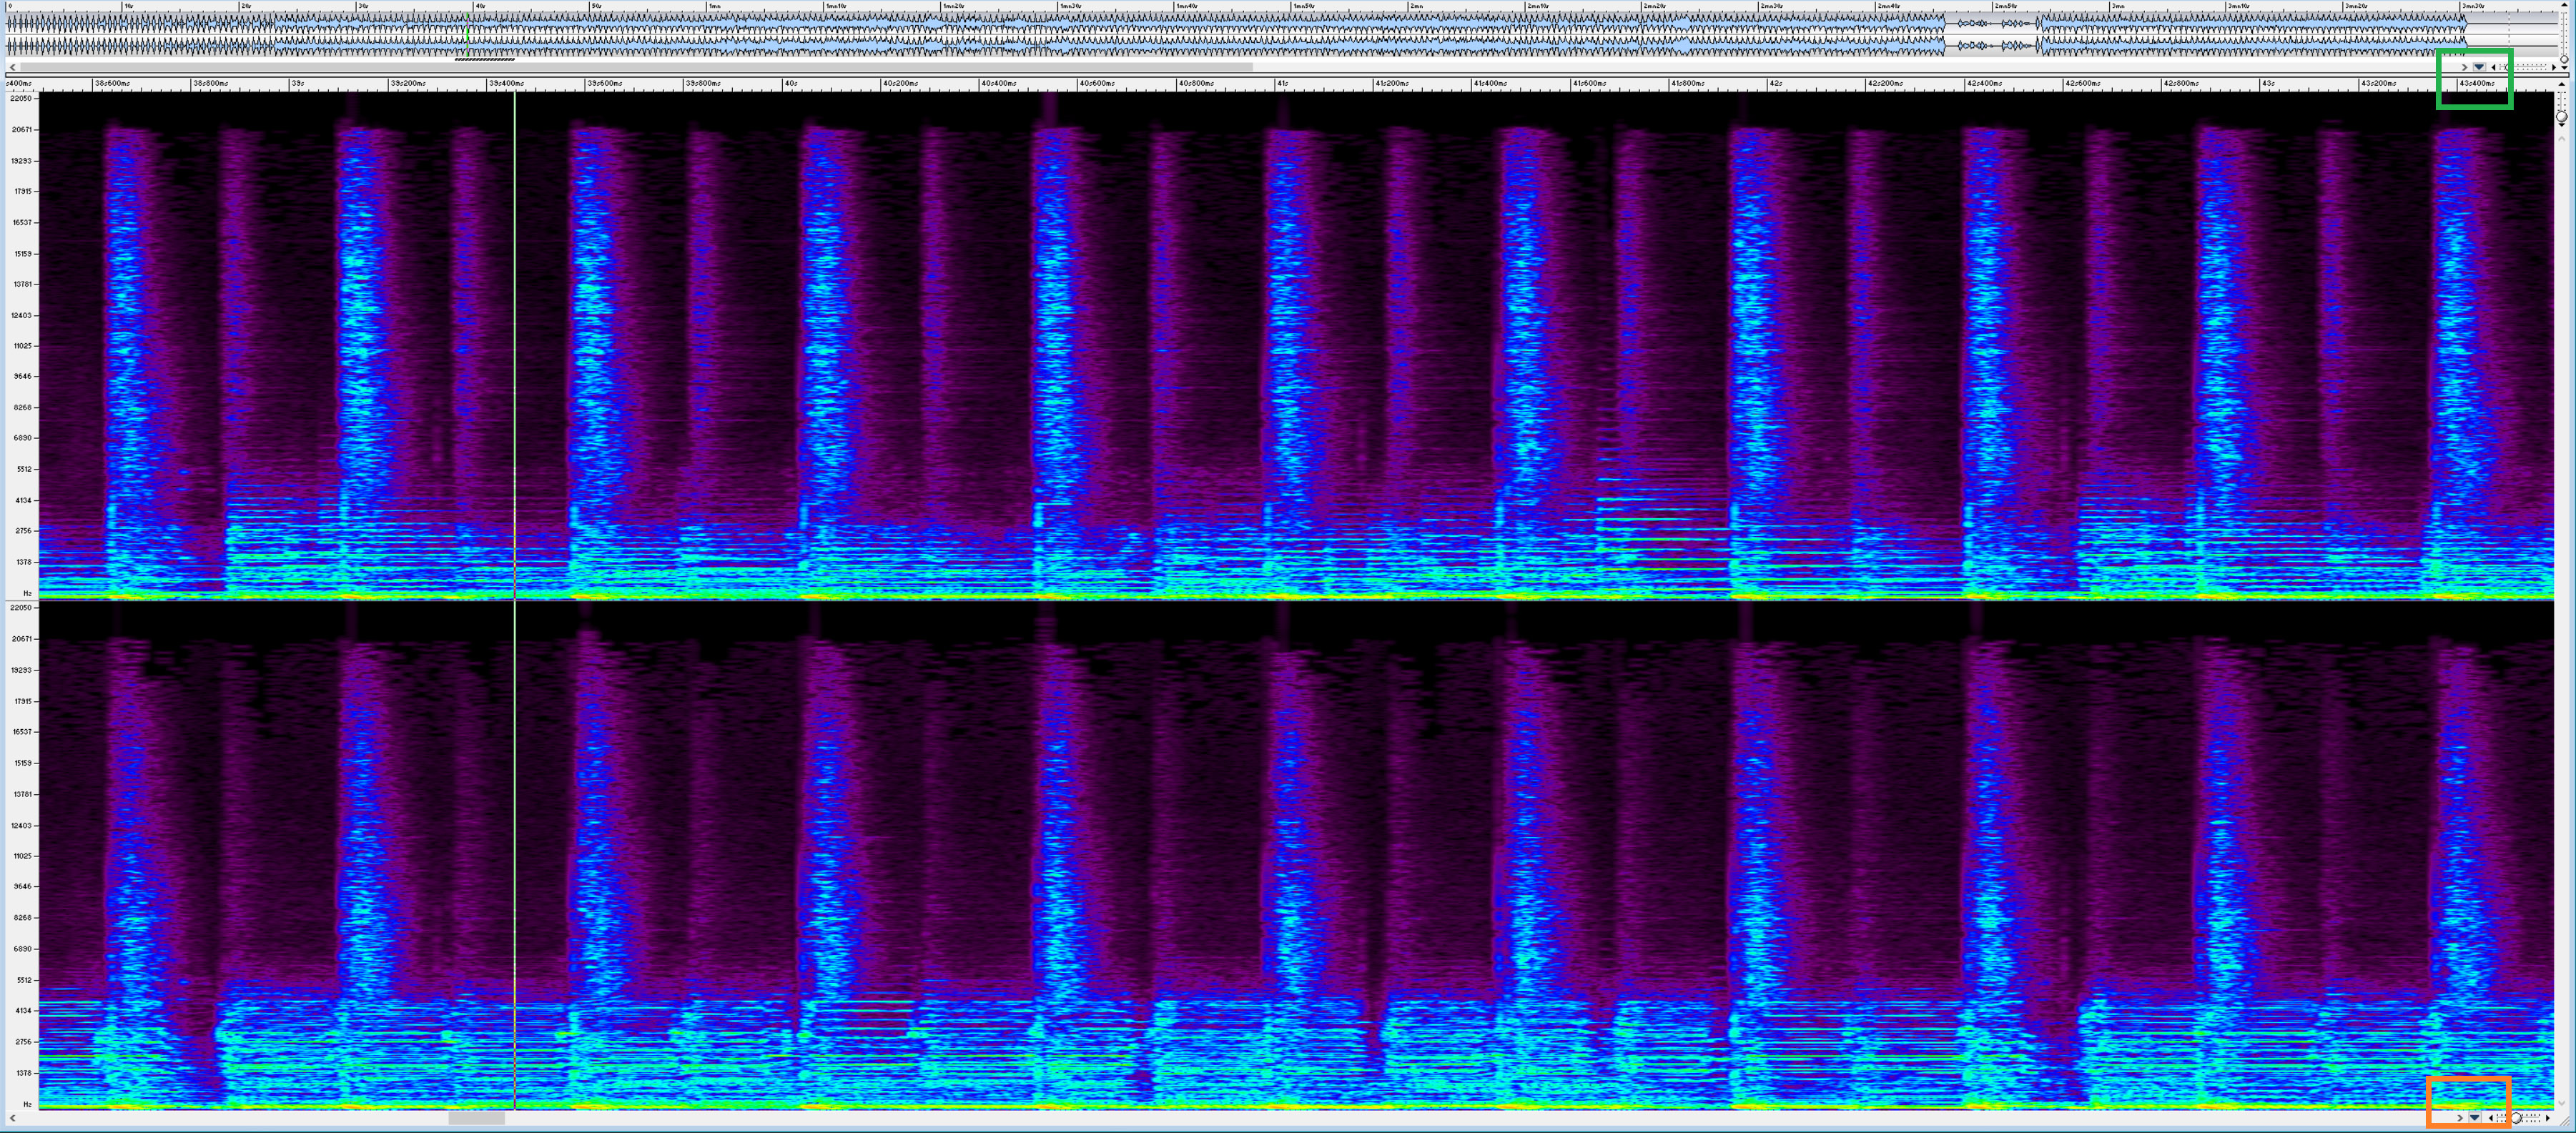Click the '5512' frequency label of lower channel
The height and width of the screenshot is (1133, 2576).
click(23, 980)
